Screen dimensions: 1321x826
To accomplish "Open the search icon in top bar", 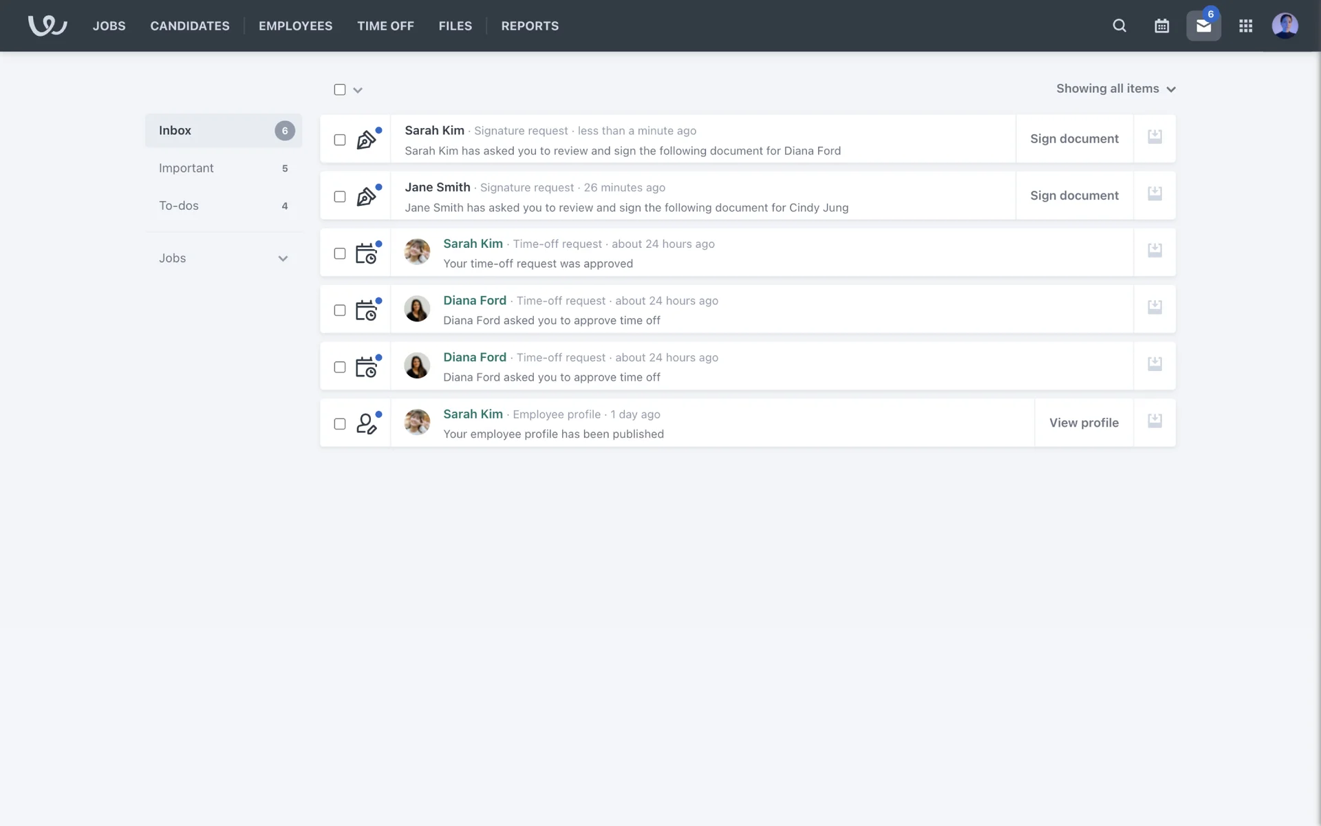I will [x=1119, y=26].
